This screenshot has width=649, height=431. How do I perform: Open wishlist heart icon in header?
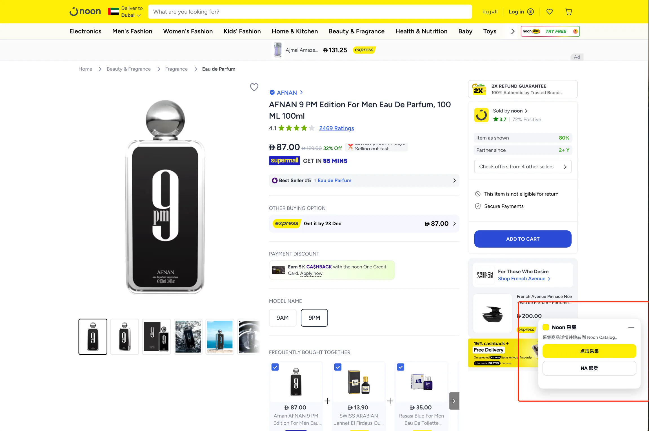pyautogui.click(x=549, y=12)
